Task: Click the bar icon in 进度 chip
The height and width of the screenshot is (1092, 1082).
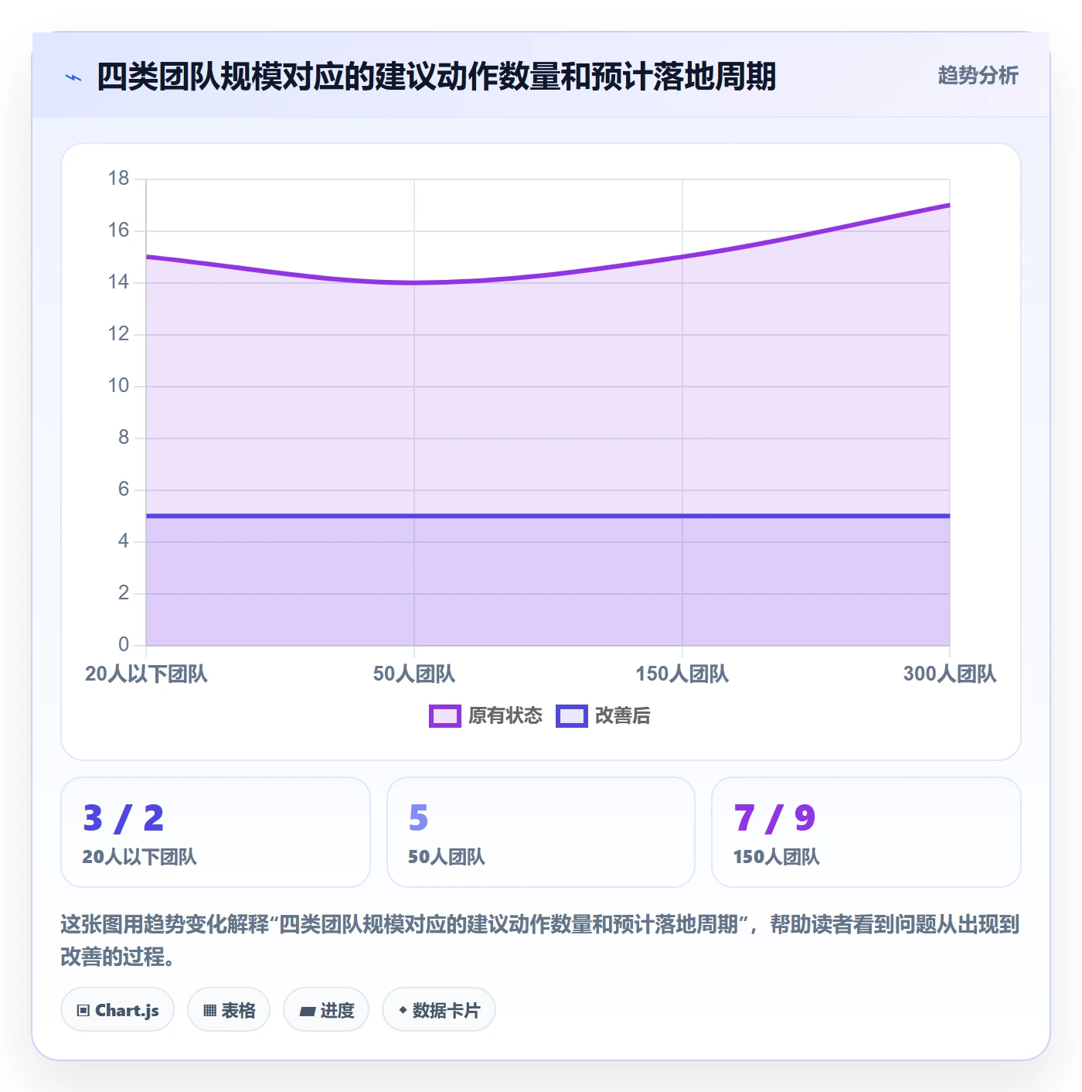Action: (x=308, y=1011)
